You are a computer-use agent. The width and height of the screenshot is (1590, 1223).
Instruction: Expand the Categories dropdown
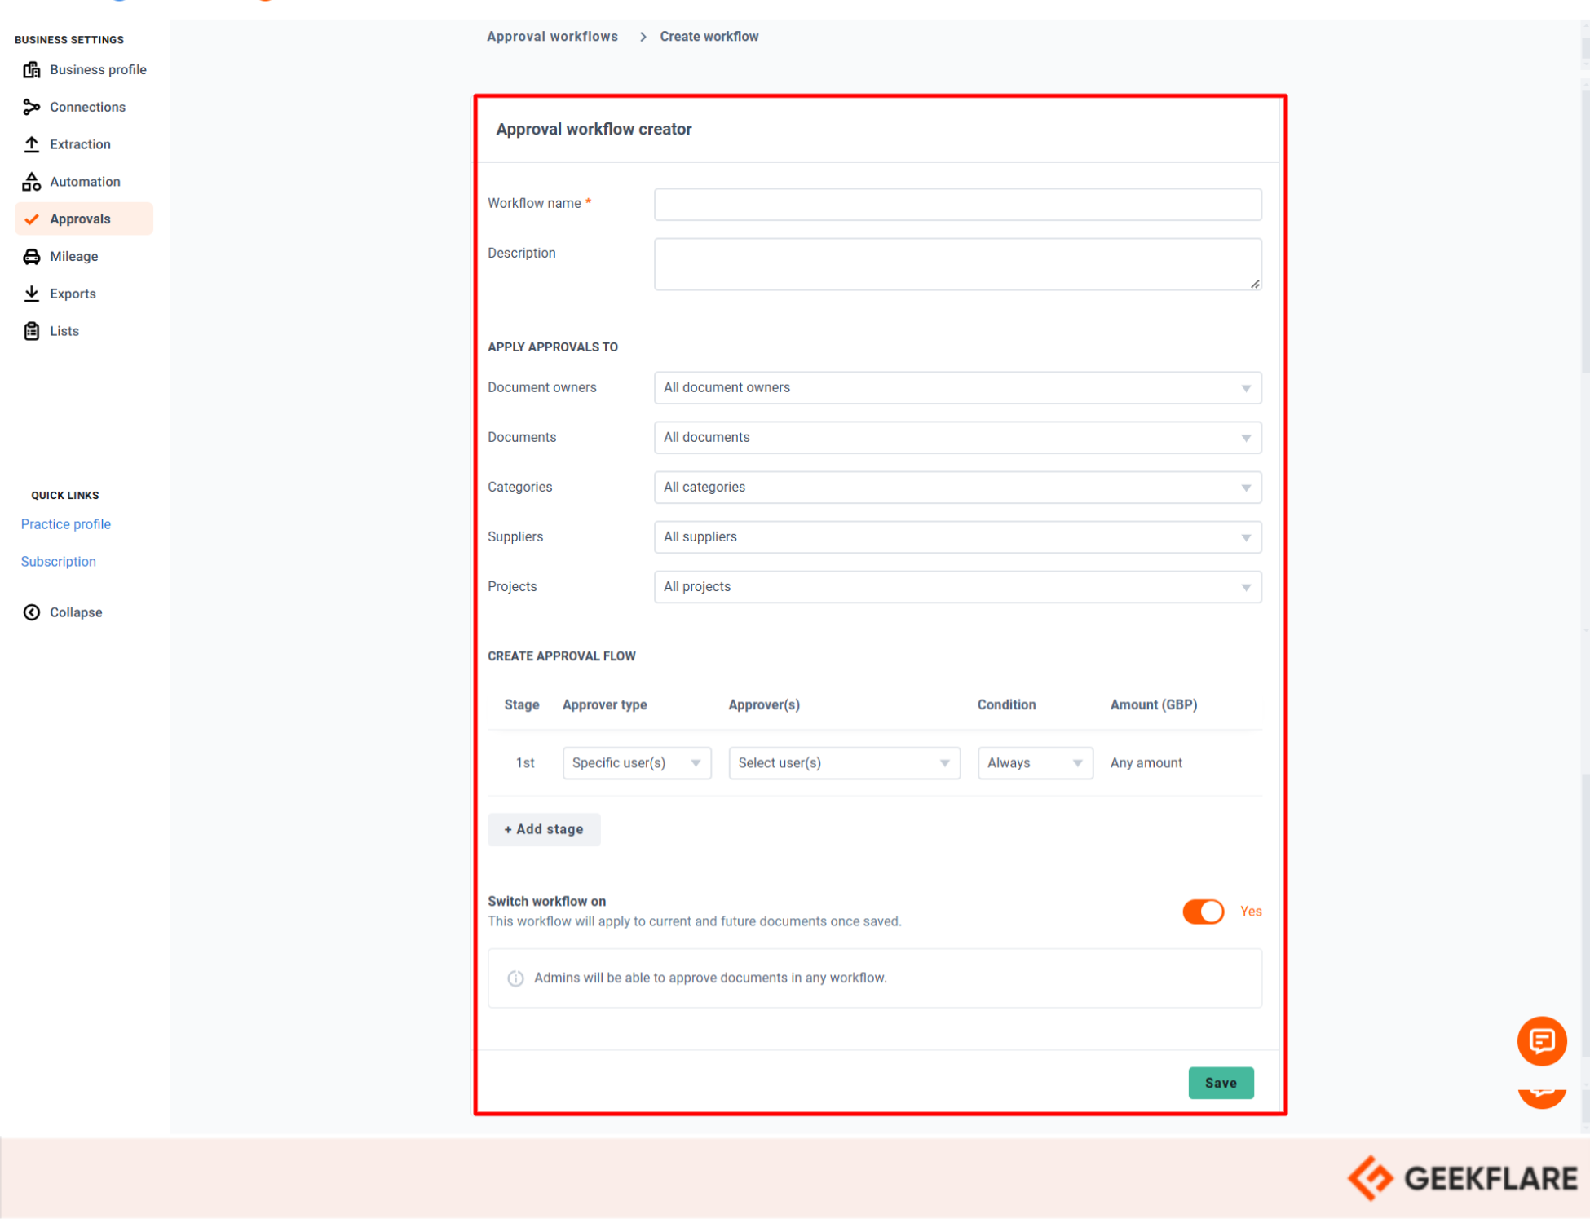(957, 488)
